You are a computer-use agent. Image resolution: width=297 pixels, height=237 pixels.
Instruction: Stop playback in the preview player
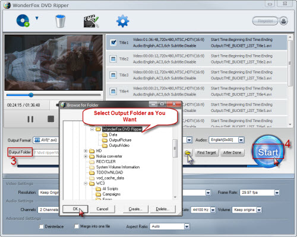[51, 119]
